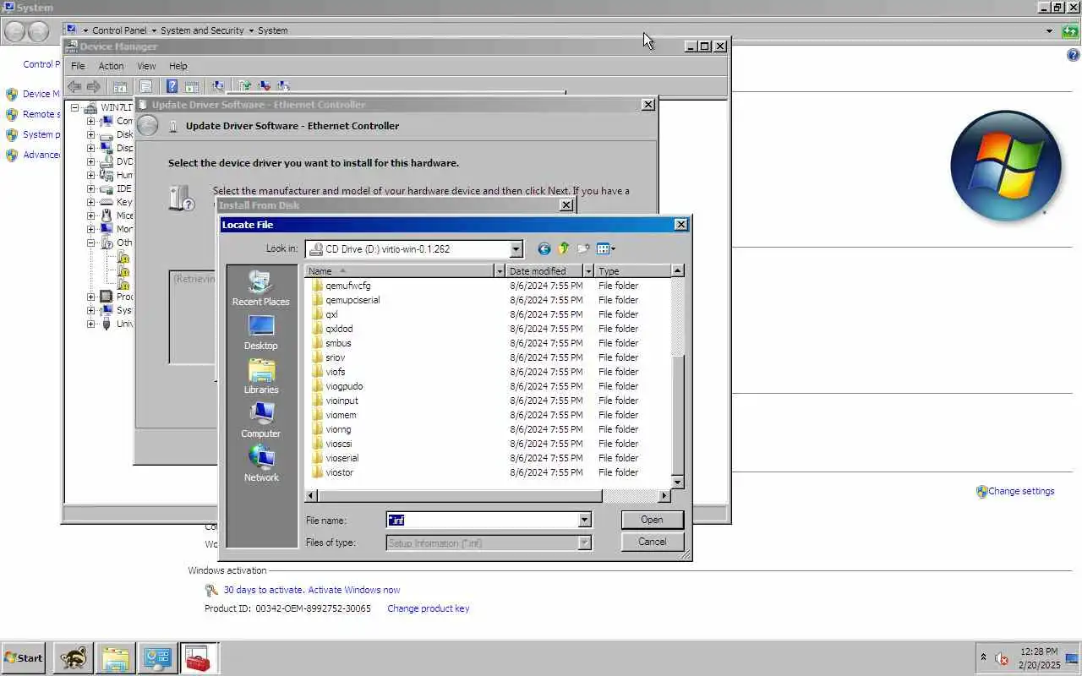Show hidden tray icons arrow

[983, 657]
